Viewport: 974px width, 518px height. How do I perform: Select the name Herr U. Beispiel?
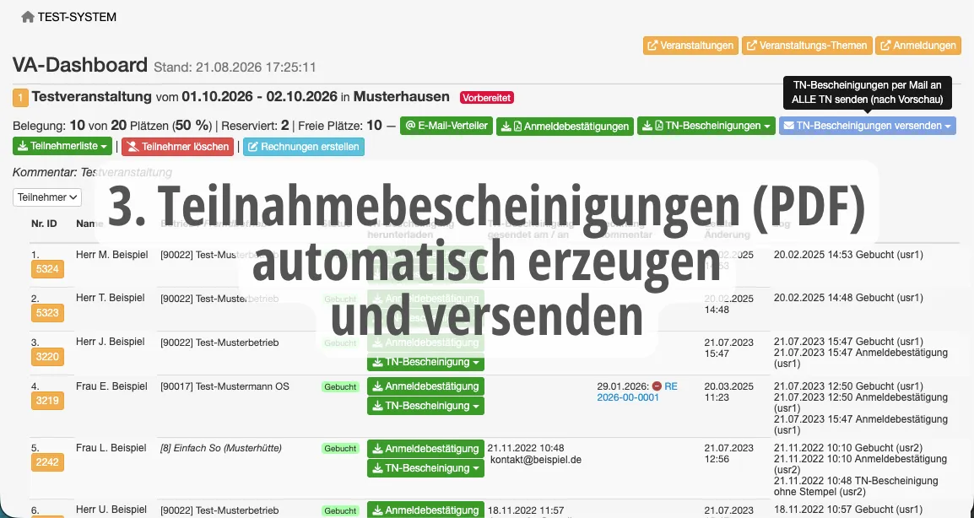point(111,510)
